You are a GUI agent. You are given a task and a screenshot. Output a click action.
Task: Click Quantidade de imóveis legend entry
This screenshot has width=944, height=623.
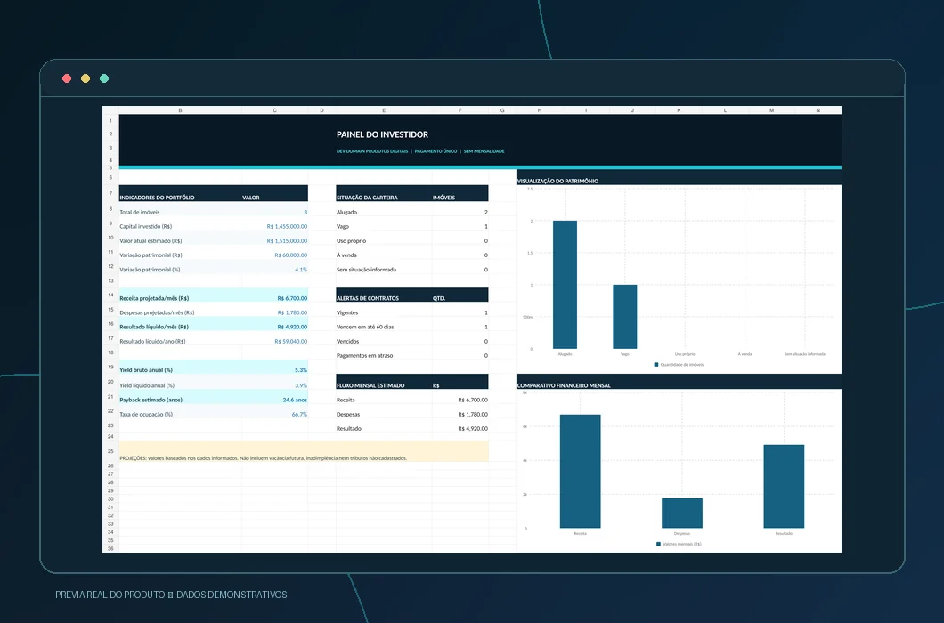point(679,365)
